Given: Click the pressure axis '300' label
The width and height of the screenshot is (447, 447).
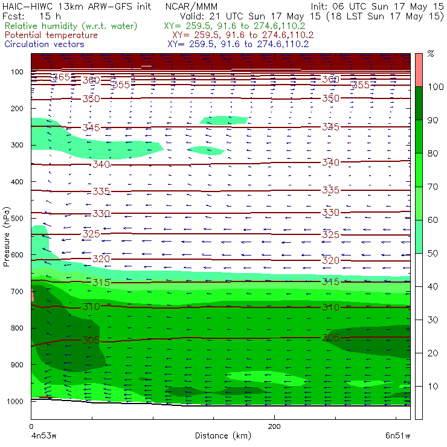Looking at the screenshot, I should (x=17, y=145).
